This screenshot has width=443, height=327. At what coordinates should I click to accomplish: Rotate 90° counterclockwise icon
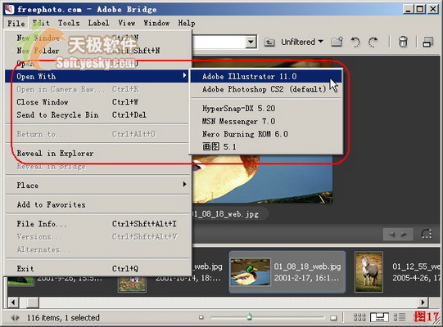(355, 43)
